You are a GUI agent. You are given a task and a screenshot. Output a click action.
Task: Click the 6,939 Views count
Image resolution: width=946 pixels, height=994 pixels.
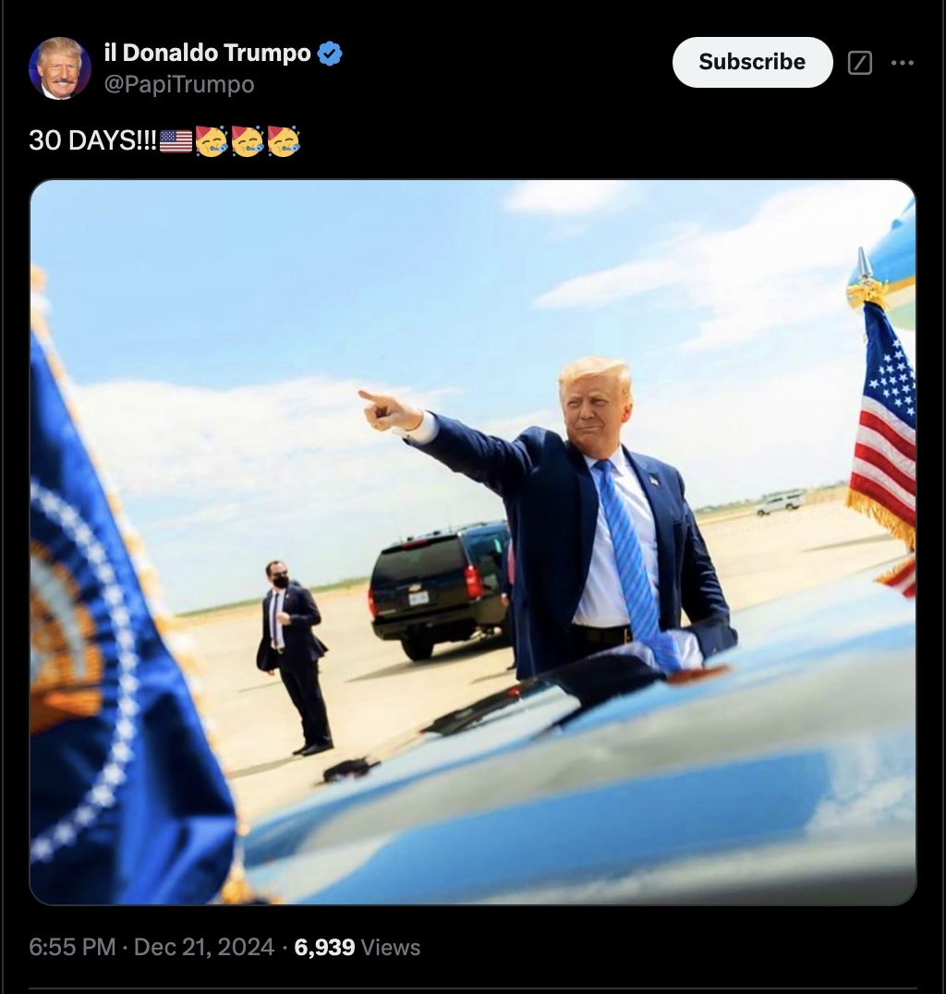[x=357, y=947]
